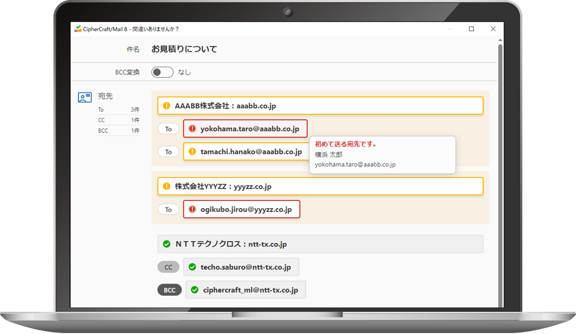Click the CC 1件 count row
Image resolution: width=576 pixels, height=334 pixels.
point(119,120)
